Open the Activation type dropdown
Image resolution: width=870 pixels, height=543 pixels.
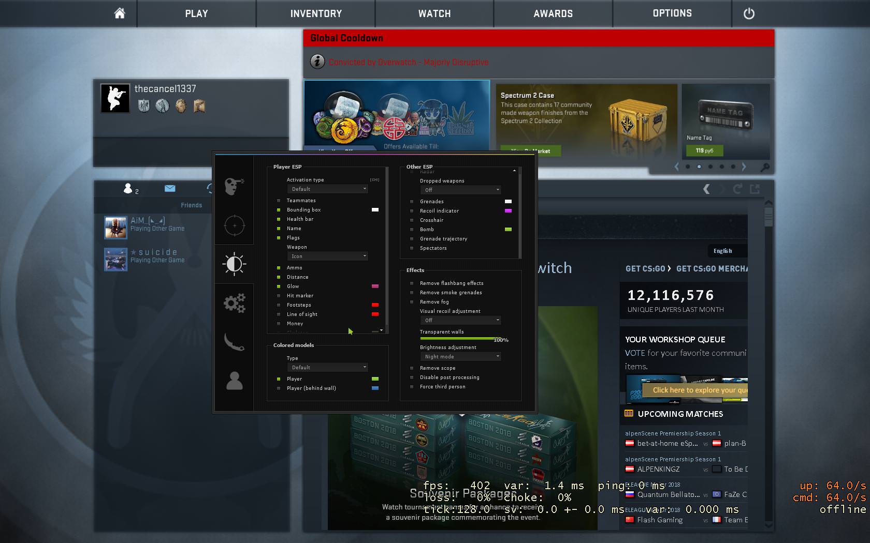[327, 189]
